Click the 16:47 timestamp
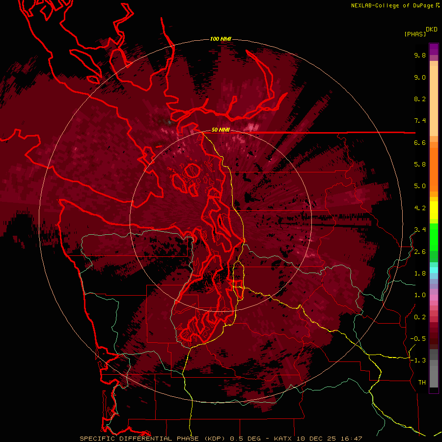 coord(351,439)
